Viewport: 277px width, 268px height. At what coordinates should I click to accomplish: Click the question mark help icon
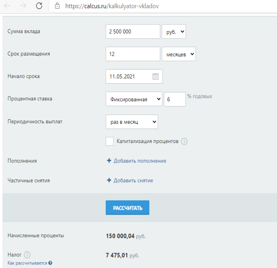(x=50, y=263)
